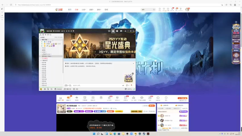
Task: Click the Douyu logo in site header
Action: (59, 10)
